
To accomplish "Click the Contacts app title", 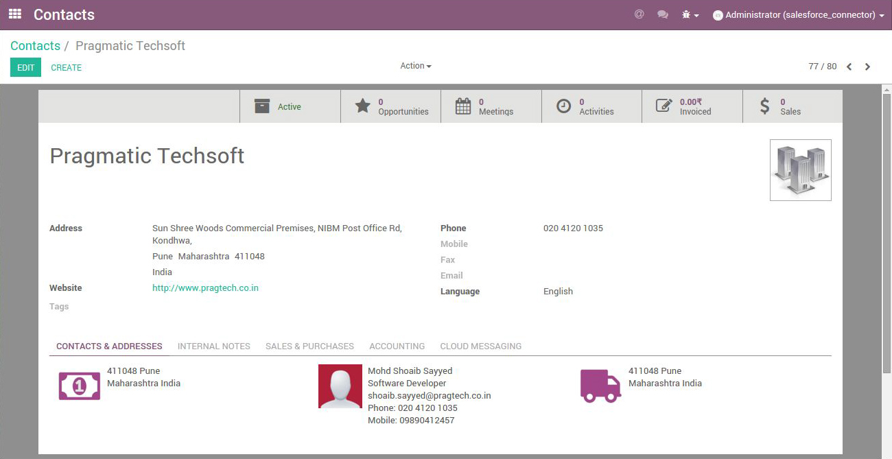I will 64,14.
